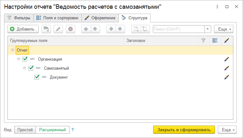243x138 pixels.
Task: Open the Оформление tab
Action: click(x=100, y=18)
